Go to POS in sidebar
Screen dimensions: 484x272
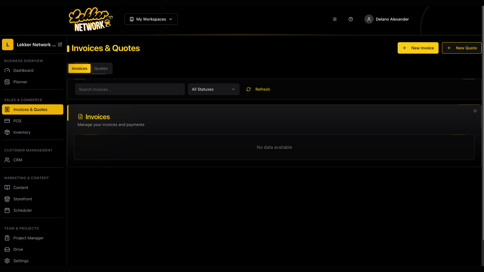(17, 121)
